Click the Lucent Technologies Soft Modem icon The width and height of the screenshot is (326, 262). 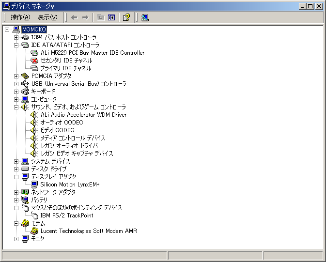pos(34,231)
